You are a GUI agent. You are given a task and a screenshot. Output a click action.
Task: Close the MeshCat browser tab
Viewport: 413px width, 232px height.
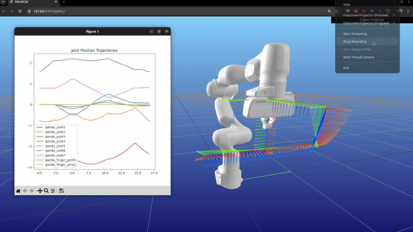pyautogui.click(x=56, y=2)
